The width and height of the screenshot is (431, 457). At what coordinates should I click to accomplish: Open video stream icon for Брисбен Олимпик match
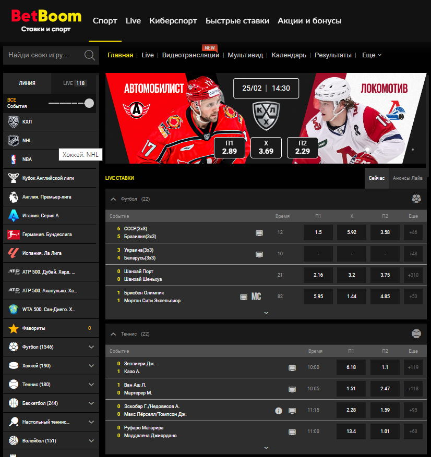[243, 297]
